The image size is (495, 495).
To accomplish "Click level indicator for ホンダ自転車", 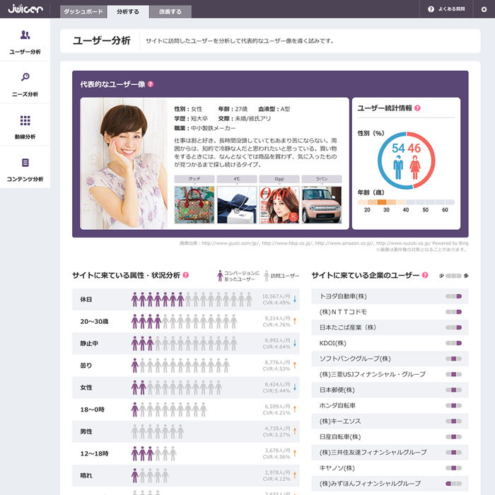I will click(x=454, y=405).
